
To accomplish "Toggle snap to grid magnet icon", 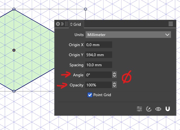I will [168, 109].
